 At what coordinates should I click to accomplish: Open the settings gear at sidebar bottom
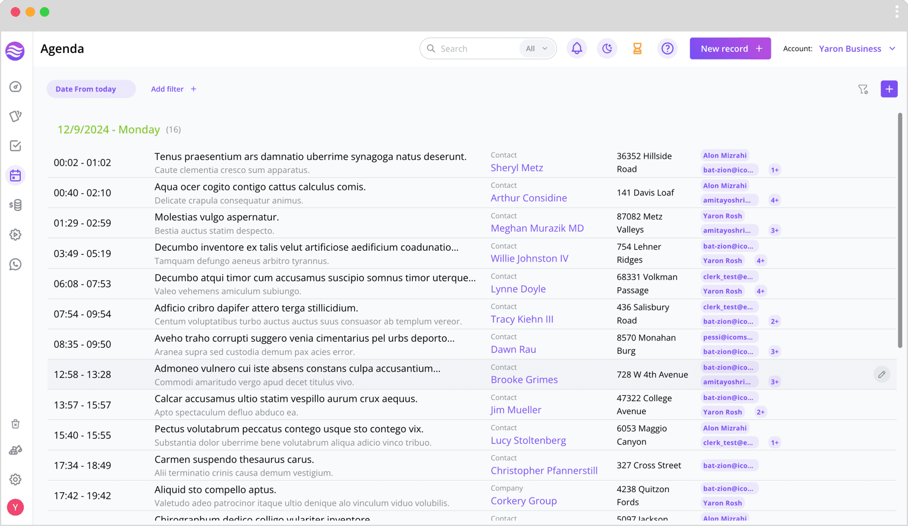pos(15,479)
